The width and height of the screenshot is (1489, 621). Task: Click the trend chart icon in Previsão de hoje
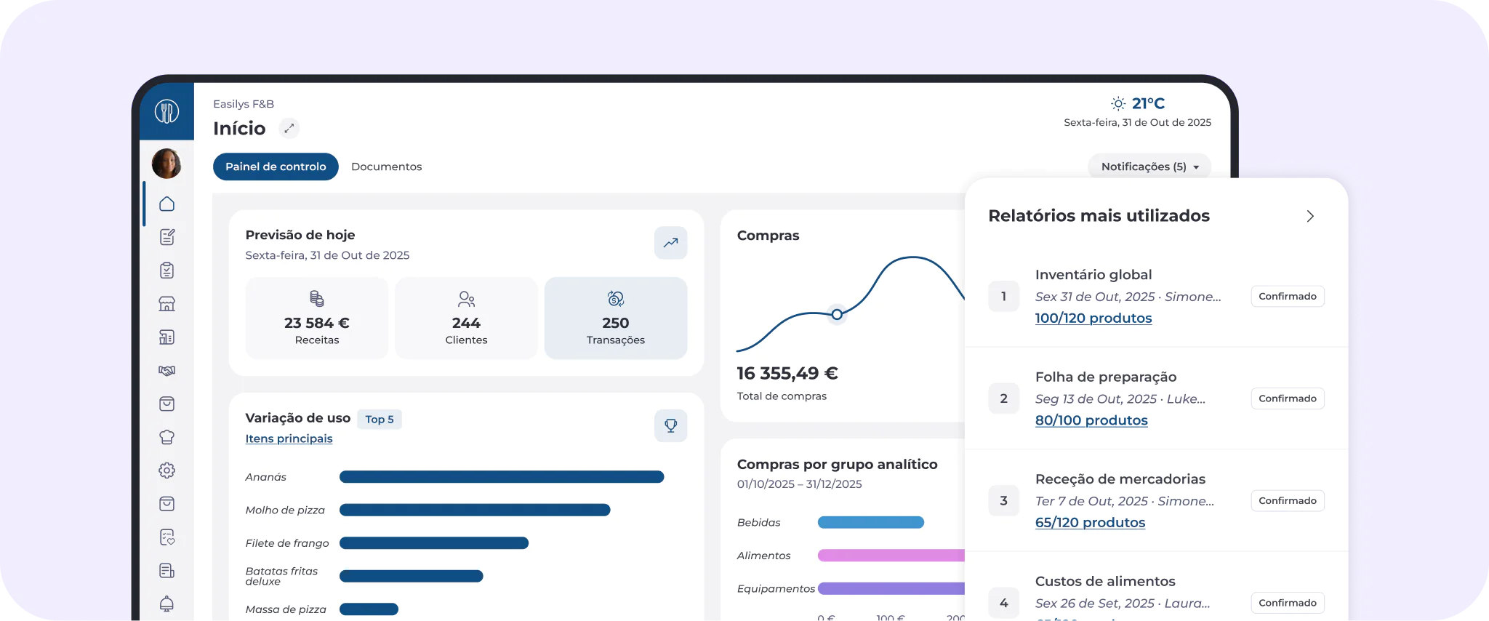pos(670,243)
